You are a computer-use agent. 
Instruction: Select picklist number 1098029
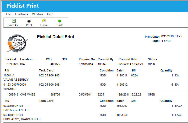click(x=13, y=64)
